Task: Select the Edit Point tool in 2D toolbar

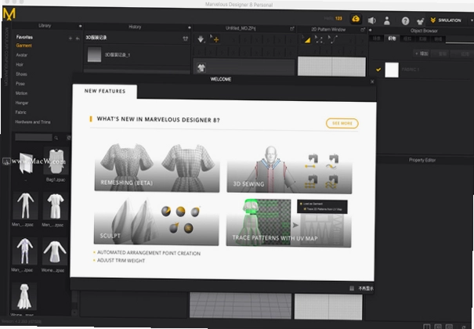Action: [x=319, y=39]
